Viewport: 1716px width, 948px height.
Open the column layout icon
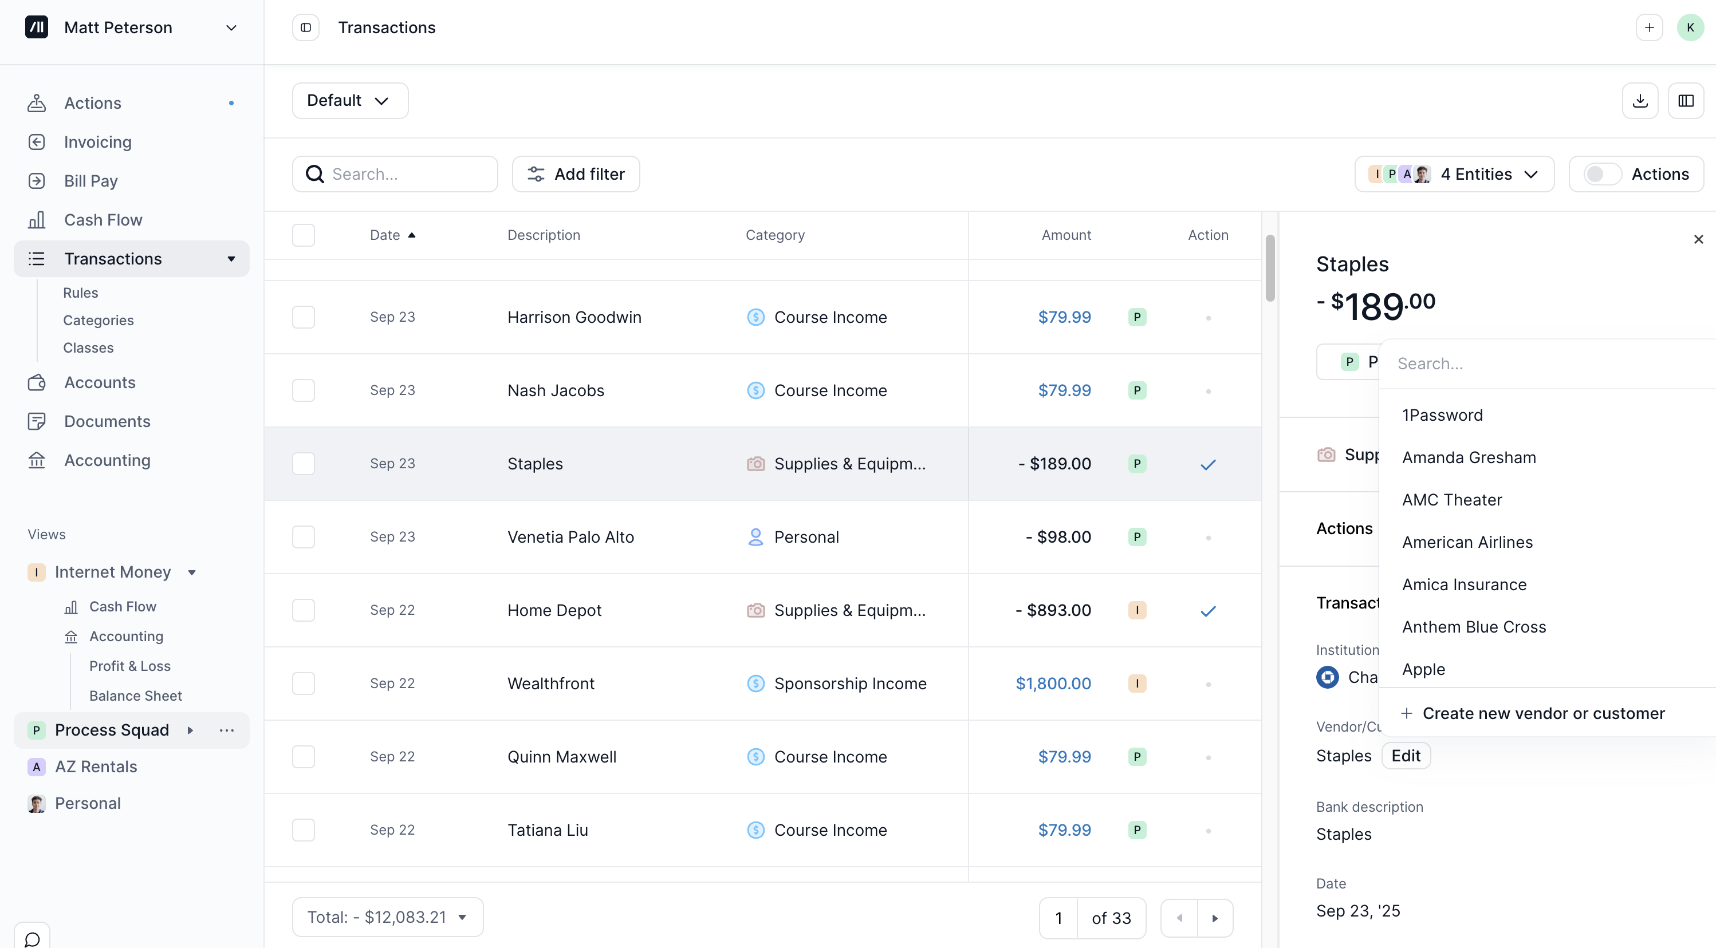point(1685,101)
